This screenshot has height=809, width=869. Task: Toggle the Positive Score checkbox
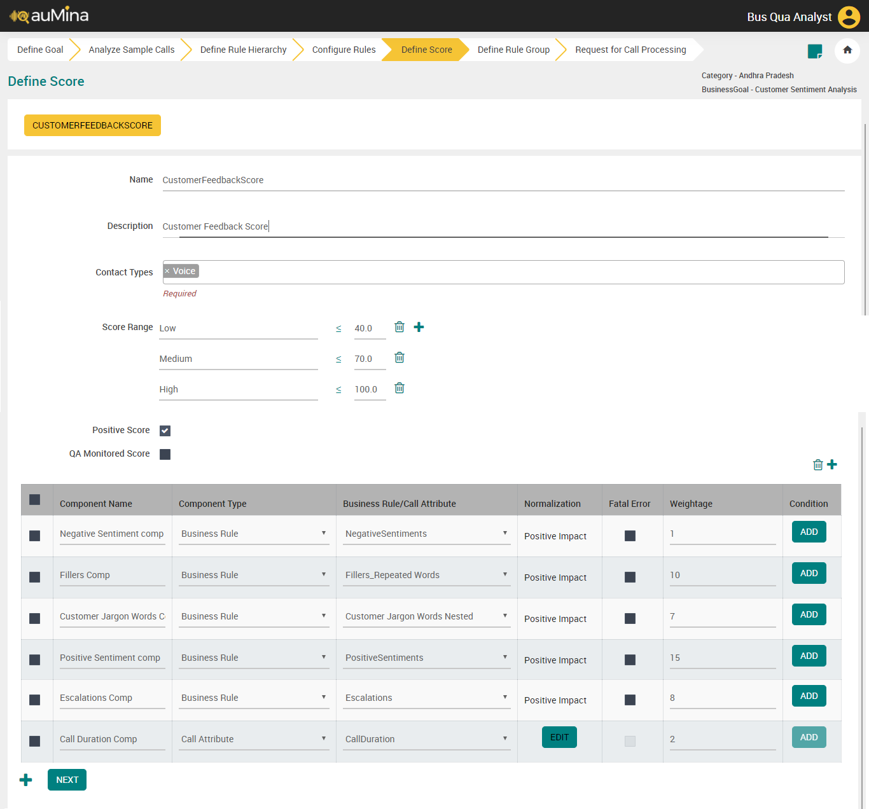(165, 431)
